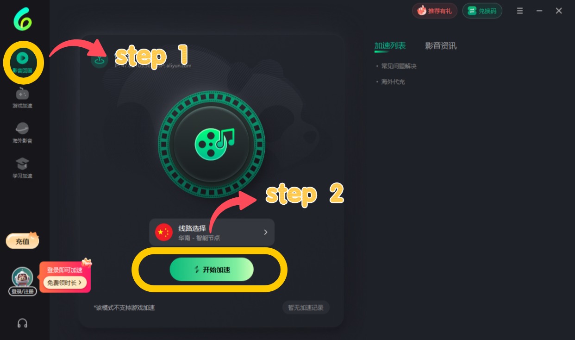Screen dimensions: 575x340
Task: Open customer support headphone icon
Action: 22,323
